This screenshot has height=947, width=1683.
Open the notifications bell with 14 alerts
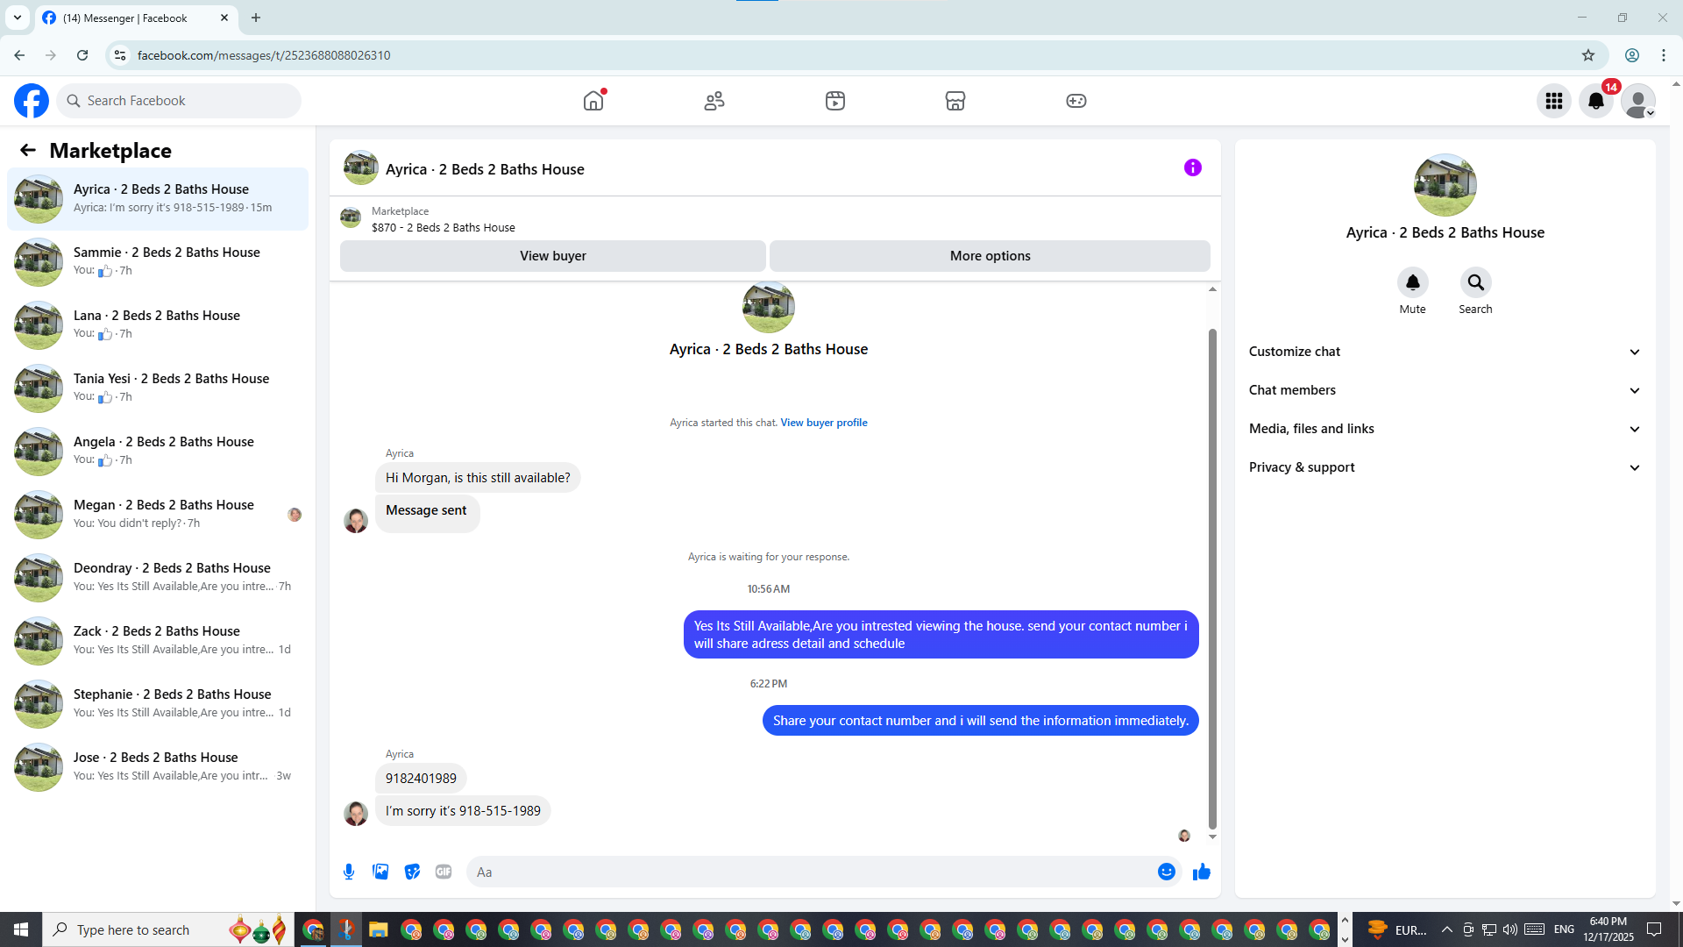(1596, 101)
